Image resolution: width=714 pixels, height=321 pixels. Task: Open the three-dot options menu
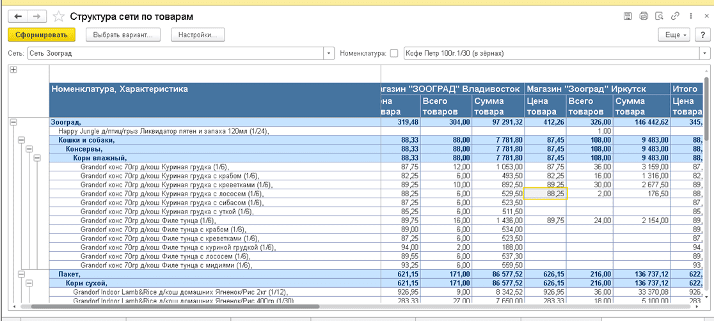pos(690,16)
